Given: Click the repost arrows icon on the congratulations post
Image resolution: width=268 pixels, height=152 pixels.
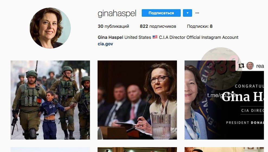Looking at the screenshot, I should [241, 66].
